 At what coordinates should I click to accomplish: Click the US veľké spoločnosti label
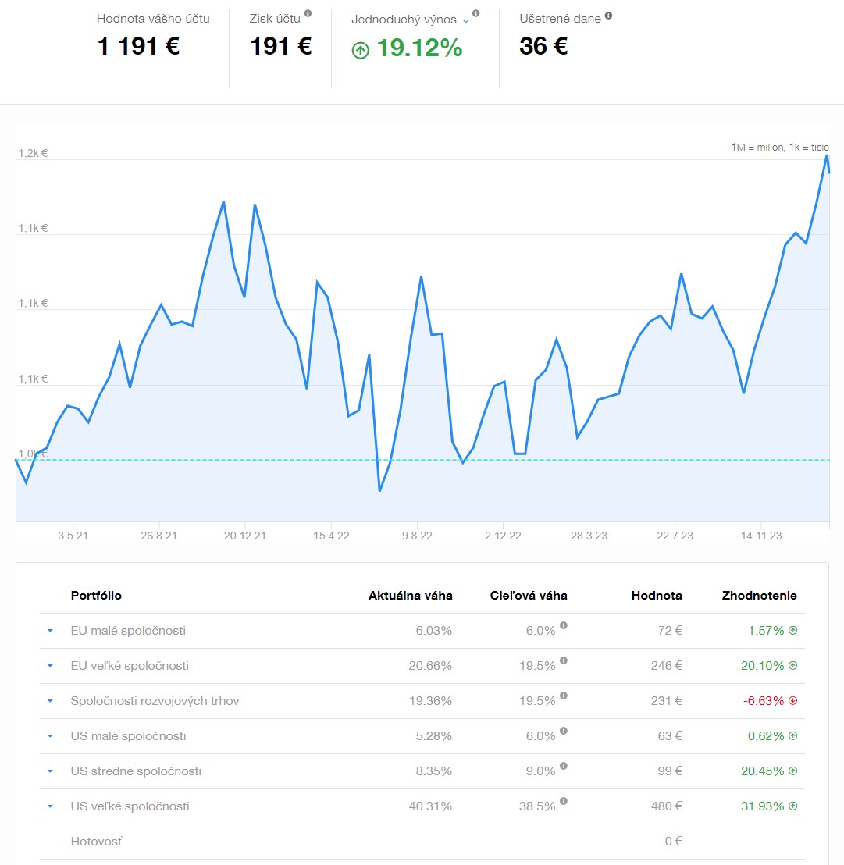pos(130,806)
